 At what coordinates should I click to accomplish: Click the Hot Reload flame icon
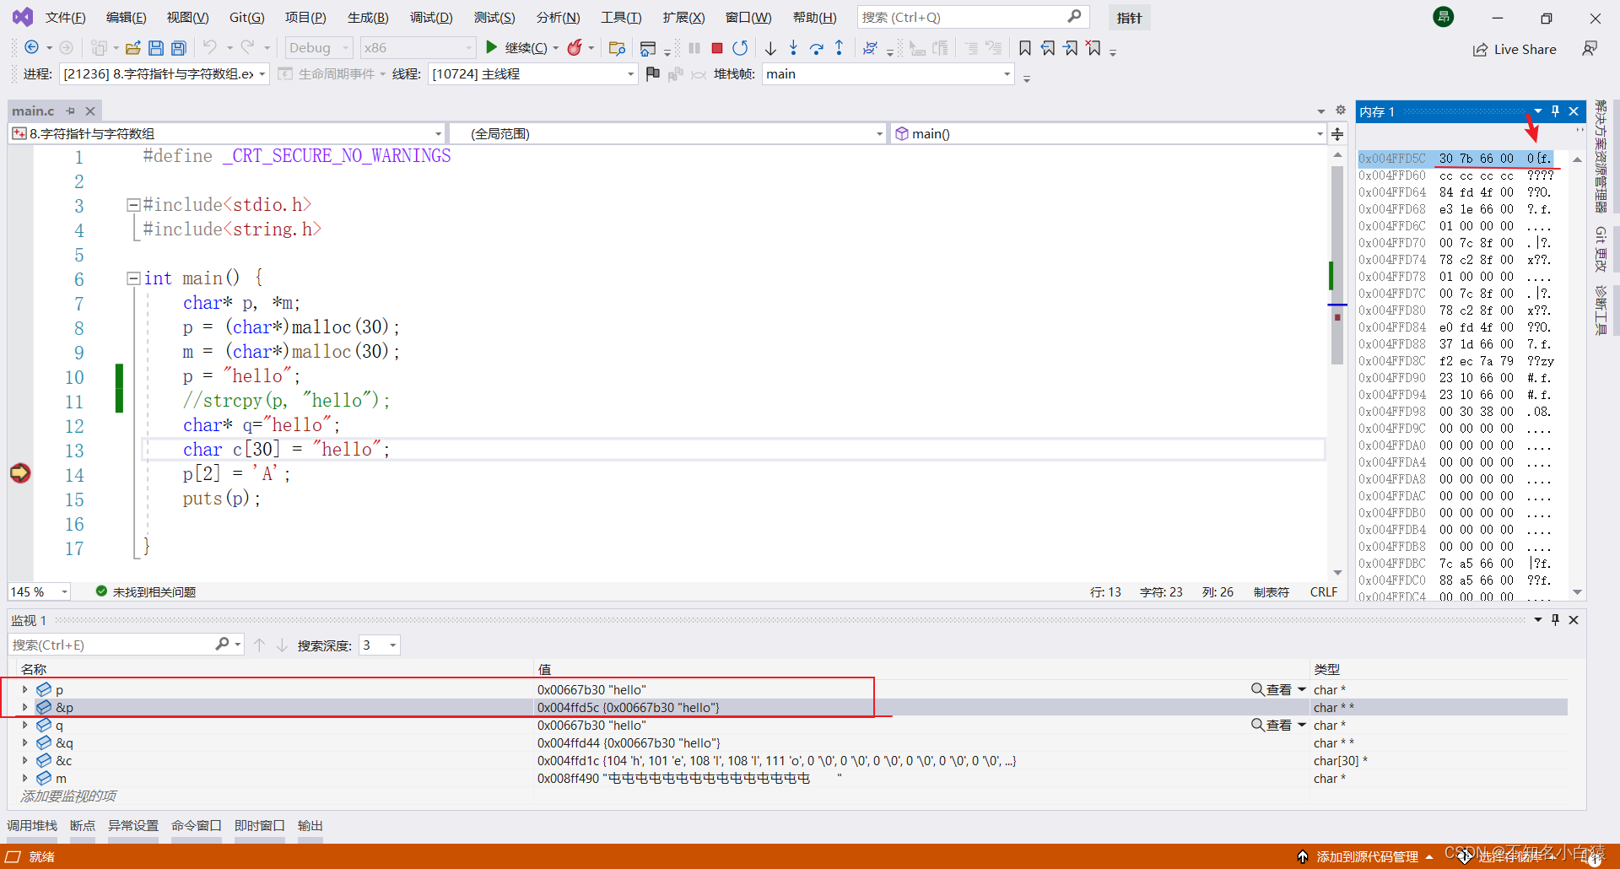[575, 48]
